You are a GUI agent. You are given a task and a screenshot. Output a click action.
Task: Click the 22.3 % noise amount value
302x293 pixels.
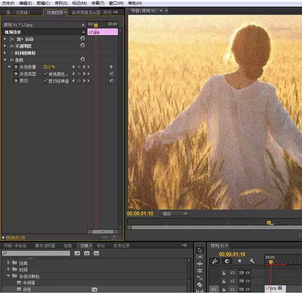pos(49,67)
